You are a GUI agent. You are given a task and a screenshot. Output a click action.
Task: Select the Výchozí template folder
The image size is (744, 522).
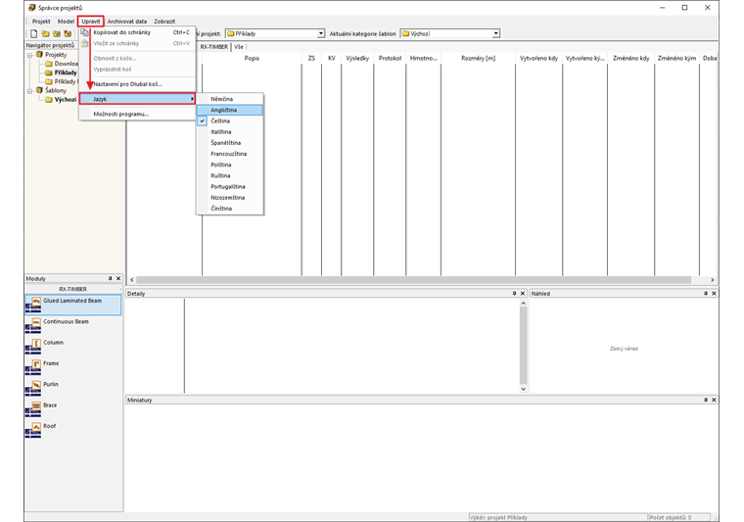(62, 100)
